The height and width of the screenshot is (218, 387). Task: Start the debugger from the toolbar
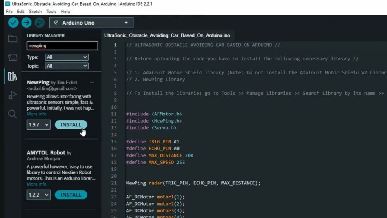pyautogui.click(x=39, y=23)
